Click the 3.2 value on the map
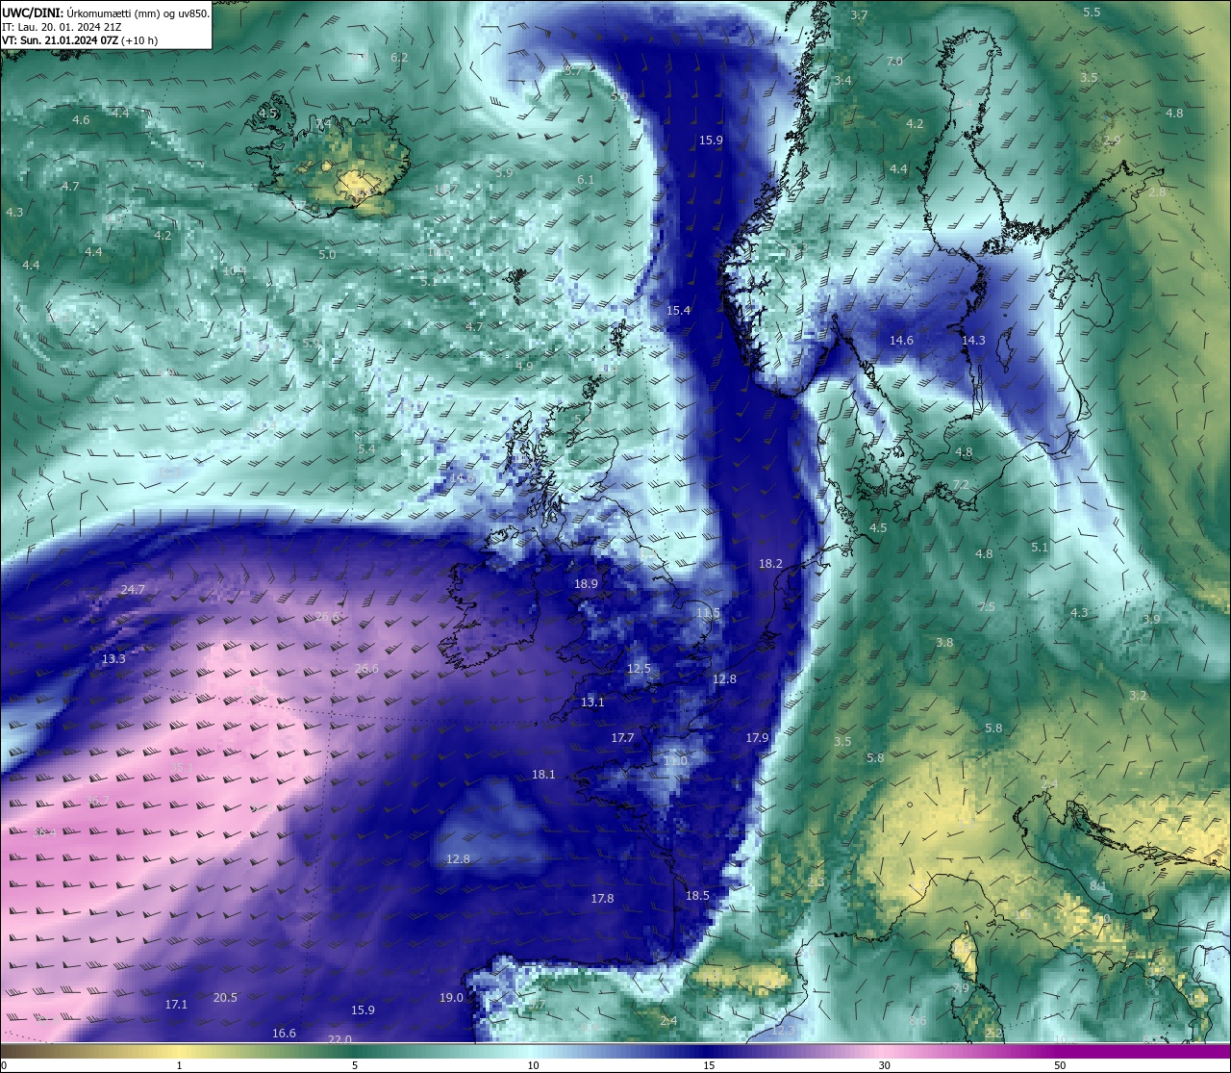 (1138, 696)
